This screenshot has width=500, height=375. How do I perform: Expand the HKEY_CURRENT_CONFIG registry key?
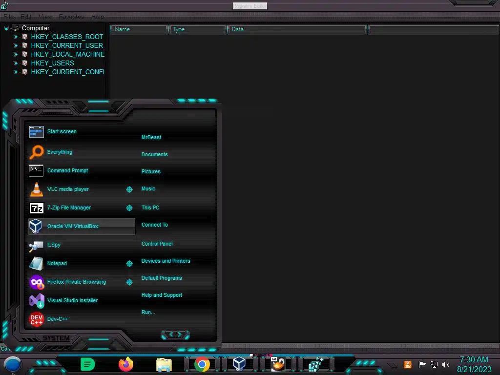point(15,72)
